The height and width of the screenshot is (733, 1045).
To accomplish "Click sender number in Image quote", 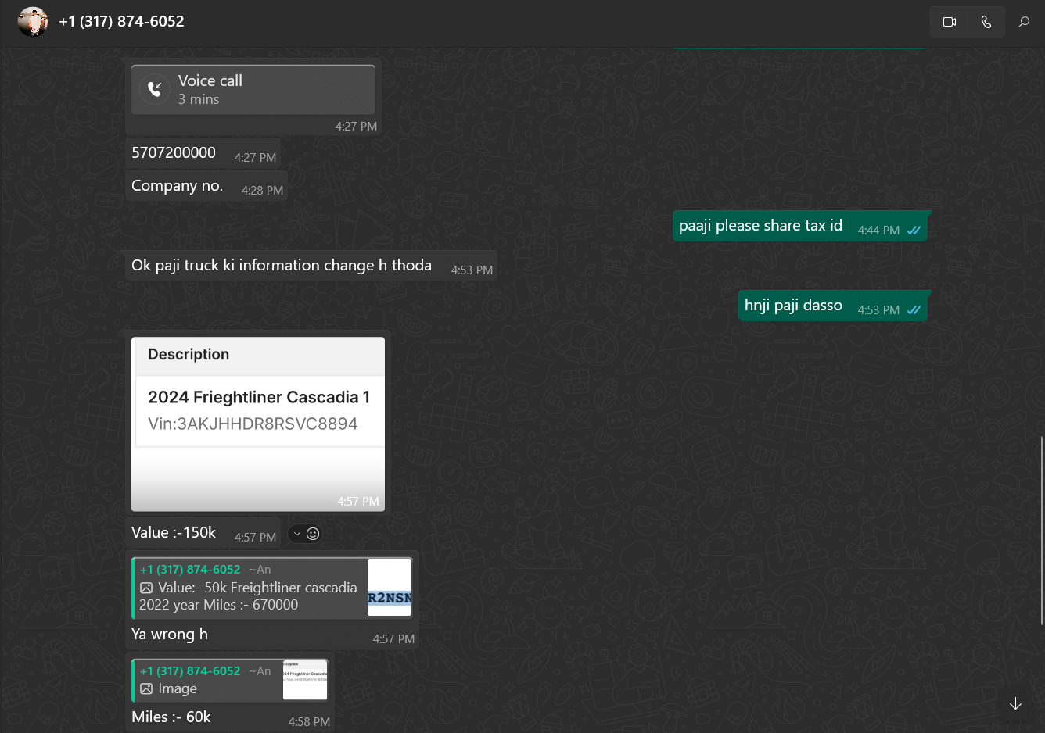I will pos(190,671).
